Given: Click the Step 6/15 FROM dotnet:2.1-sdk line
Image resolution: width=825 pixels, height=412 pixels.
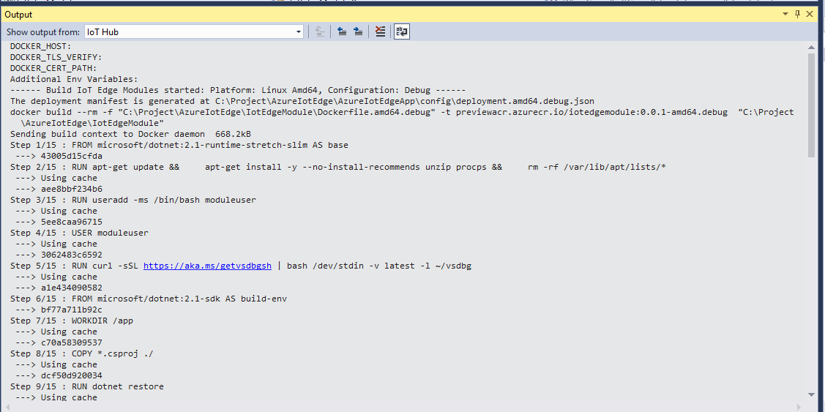Looking at the screenshot, I should click(149, 299).
